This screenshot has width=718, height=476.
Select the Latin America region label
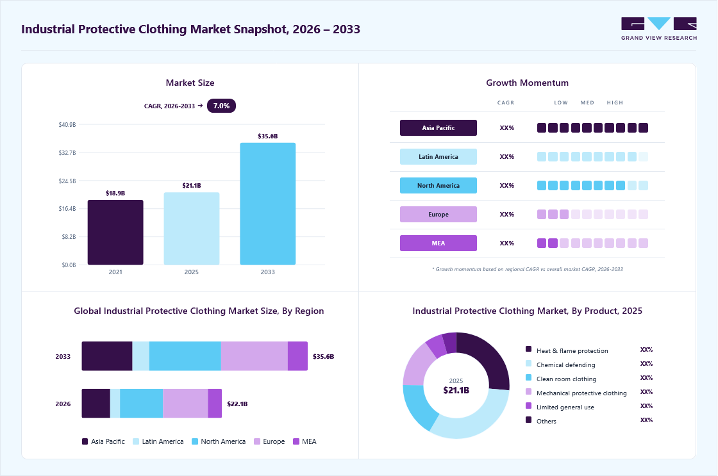pos(438,156)
